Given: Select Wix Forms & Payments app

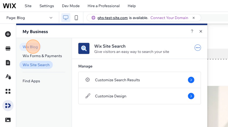Looking at the screenshot, I should click(x=42, y=56).
